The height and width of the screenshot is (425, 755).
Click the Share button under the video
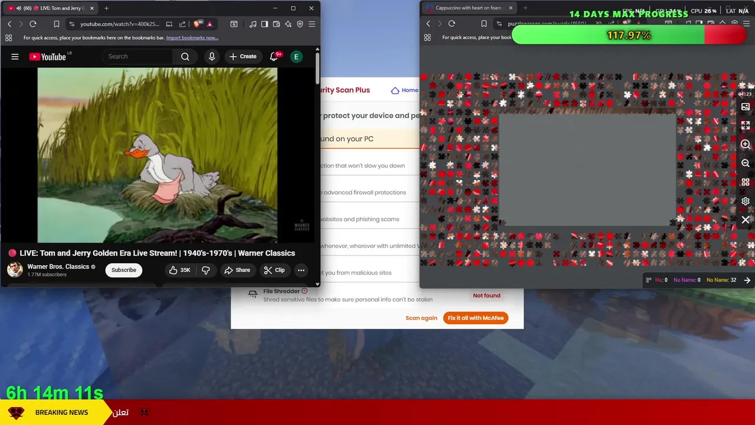pos(237,270)
